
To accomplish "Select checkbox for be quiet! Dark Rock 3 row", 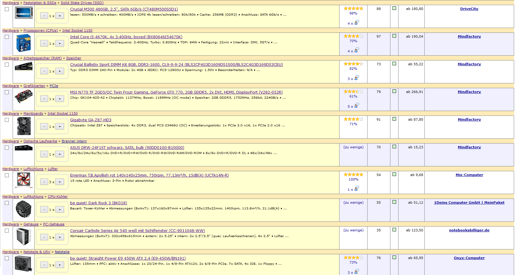I will (7, 203).
